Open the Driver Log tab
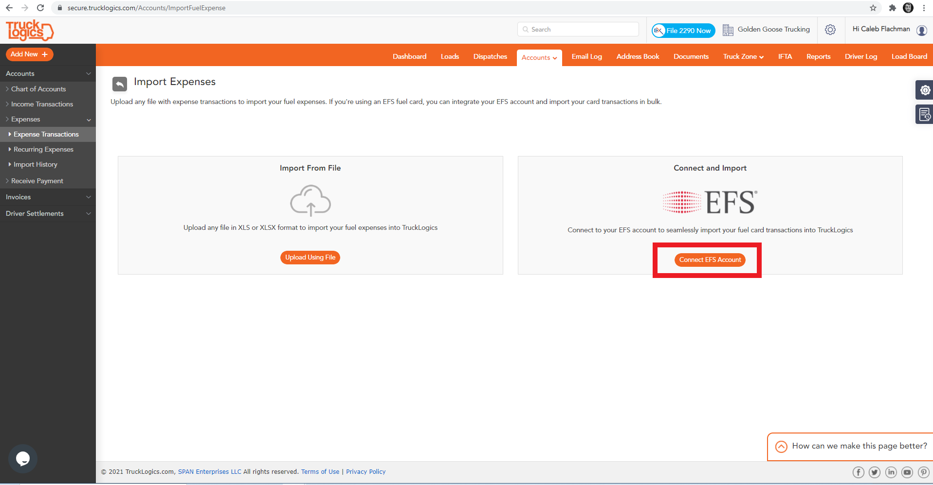The image size is (933, 485). pyautogui.click(x=861, y=57)
